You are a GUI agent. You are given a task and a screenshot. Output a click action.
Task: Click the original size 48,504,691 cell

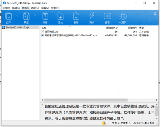[131, 35]
